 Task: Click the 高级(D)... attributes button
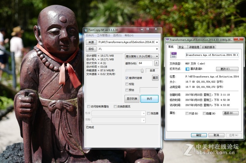[x=231, y=113]
